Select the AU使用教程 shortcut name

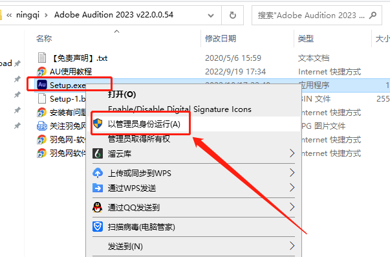[70, 72]
